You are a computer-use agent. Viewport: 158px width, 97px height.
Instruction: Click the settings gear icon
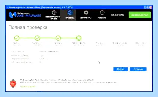coord(86,13)
